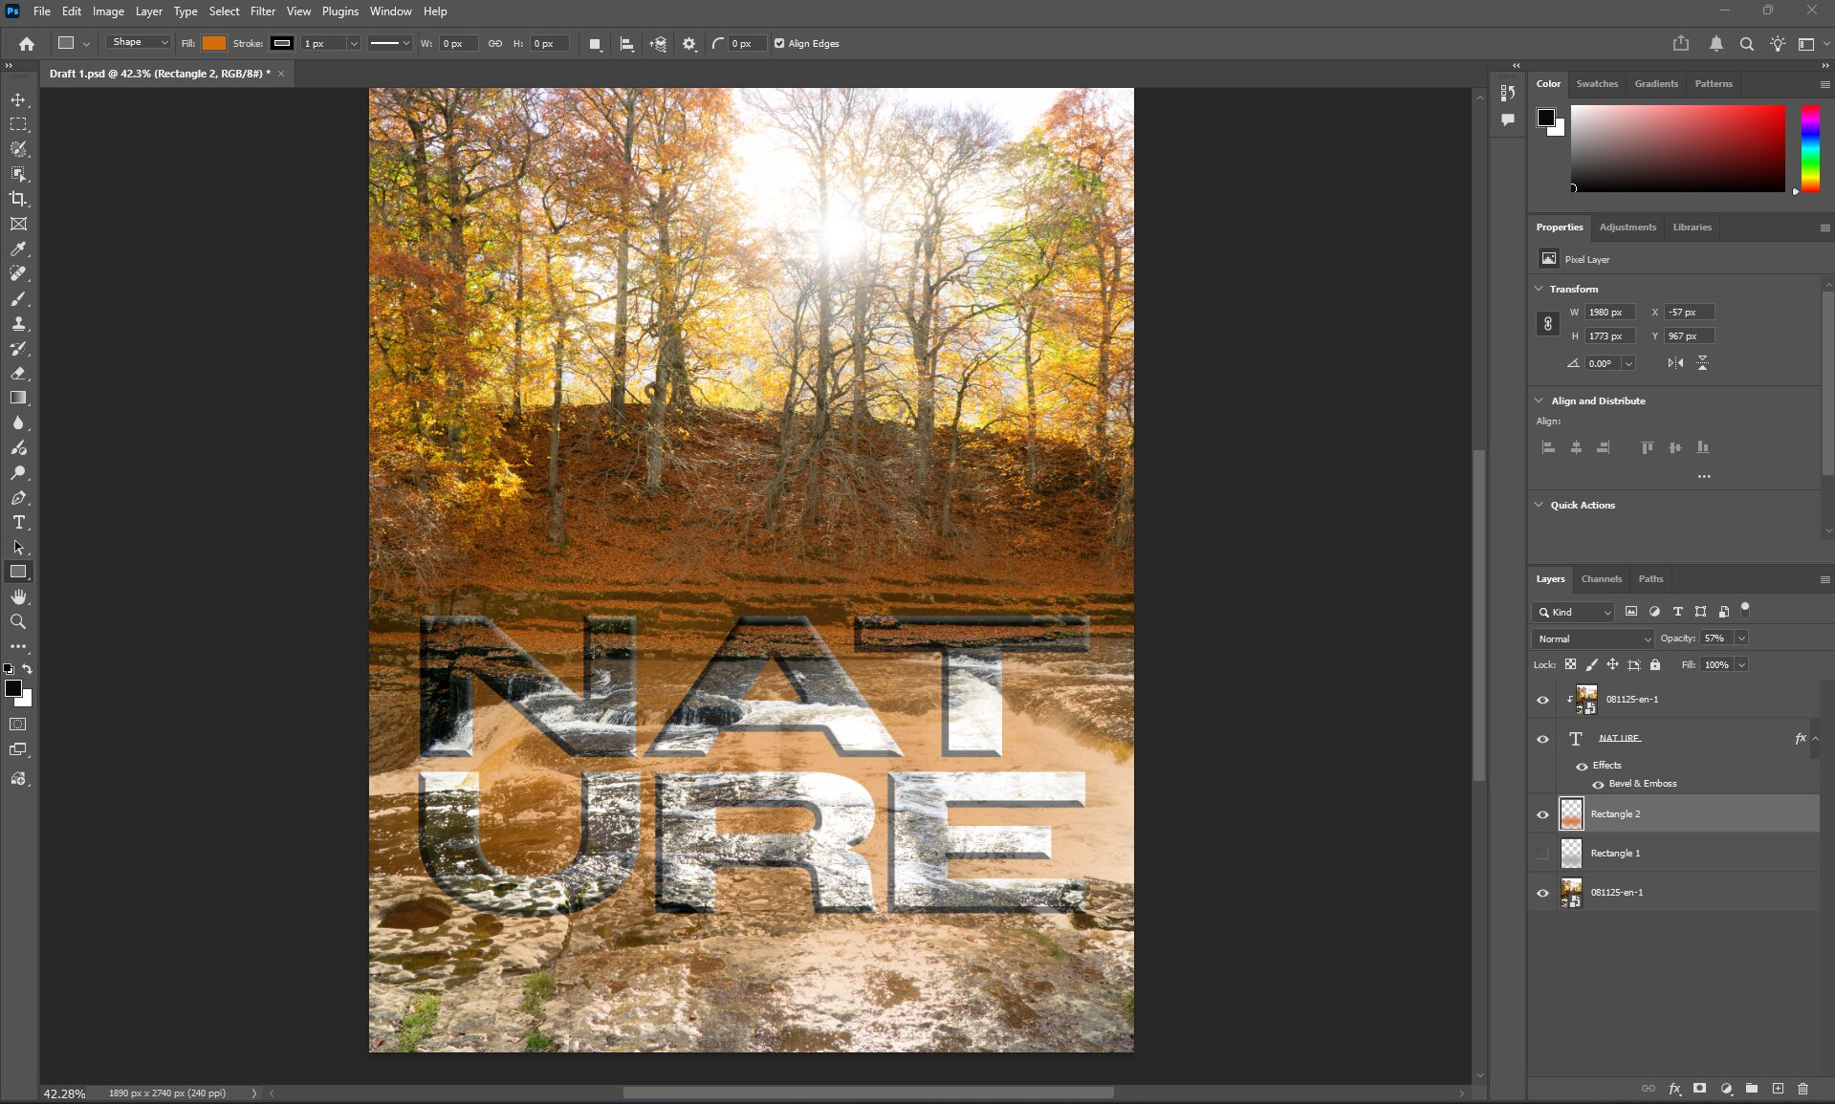The width and height of the screenshot is (1835, 1104).
Task: Click the Align left edges button
Action: 1548,447
